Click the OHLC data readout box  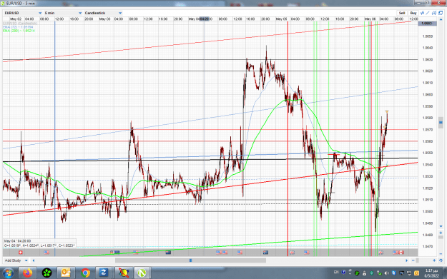[39, 243]
